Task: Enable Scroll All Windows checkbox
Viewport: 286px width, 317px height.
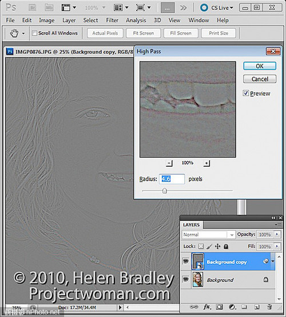Action: 34,33
